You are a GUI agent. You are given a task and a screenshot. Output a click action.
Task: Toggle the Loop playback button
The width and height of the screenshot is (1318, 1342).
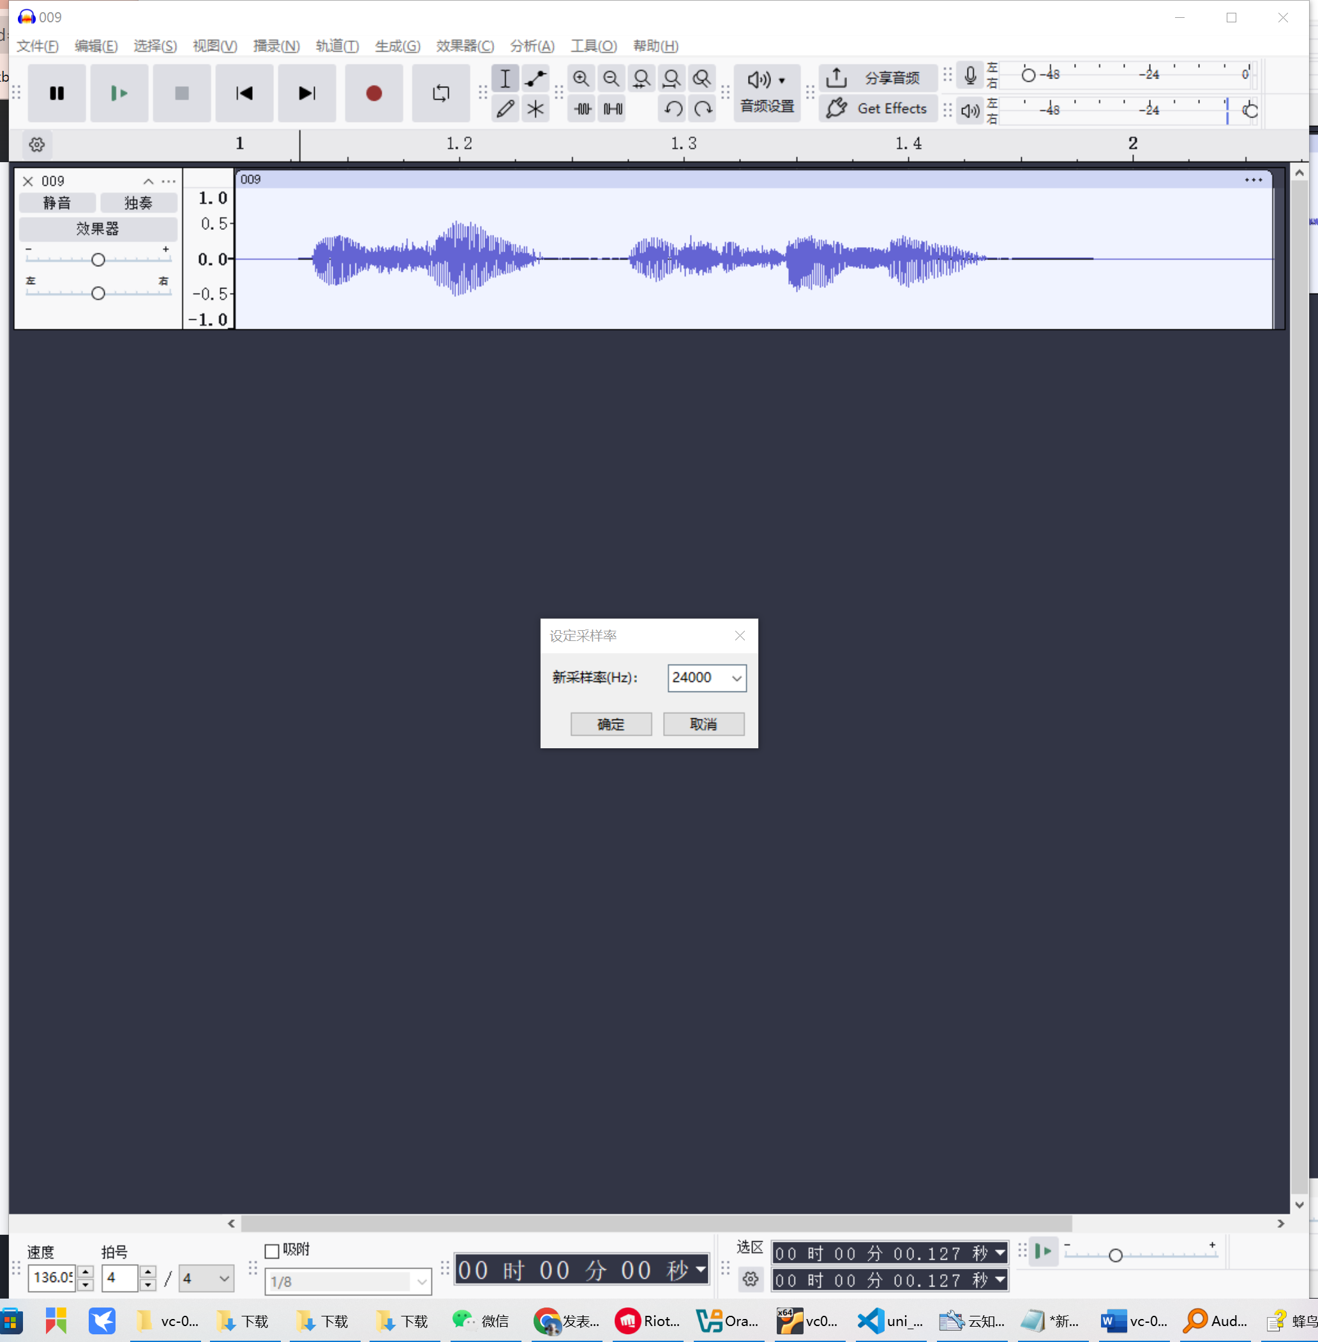pyautogui.click(x=440, y=93)
